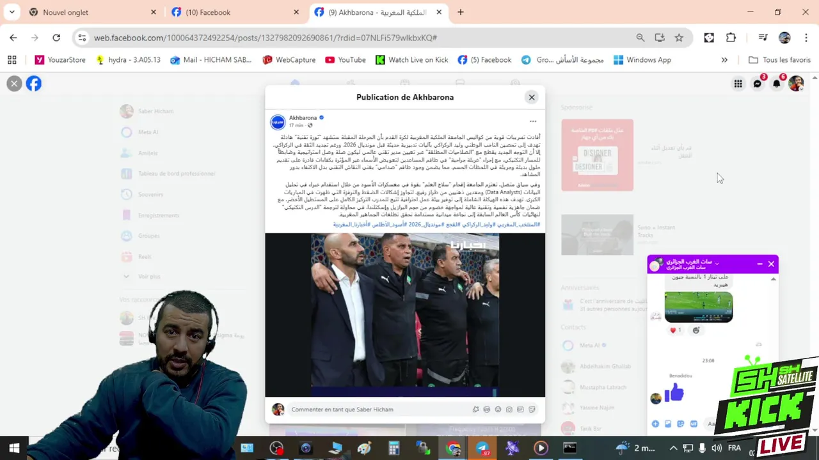Go to Facebook home via logo

click(34, 84)
